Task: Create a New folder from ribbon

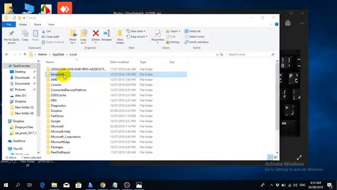Action: 120,37
